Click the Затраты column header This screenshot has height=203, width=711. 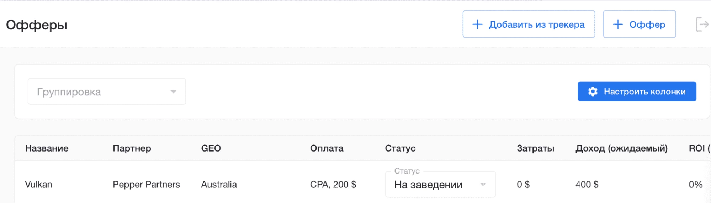click(x=535, y=148)
